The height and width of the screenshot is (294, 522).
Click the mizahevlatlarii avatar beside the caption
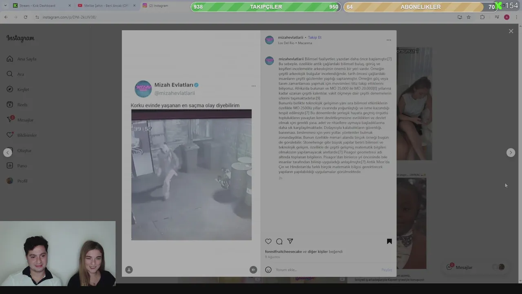269,61
